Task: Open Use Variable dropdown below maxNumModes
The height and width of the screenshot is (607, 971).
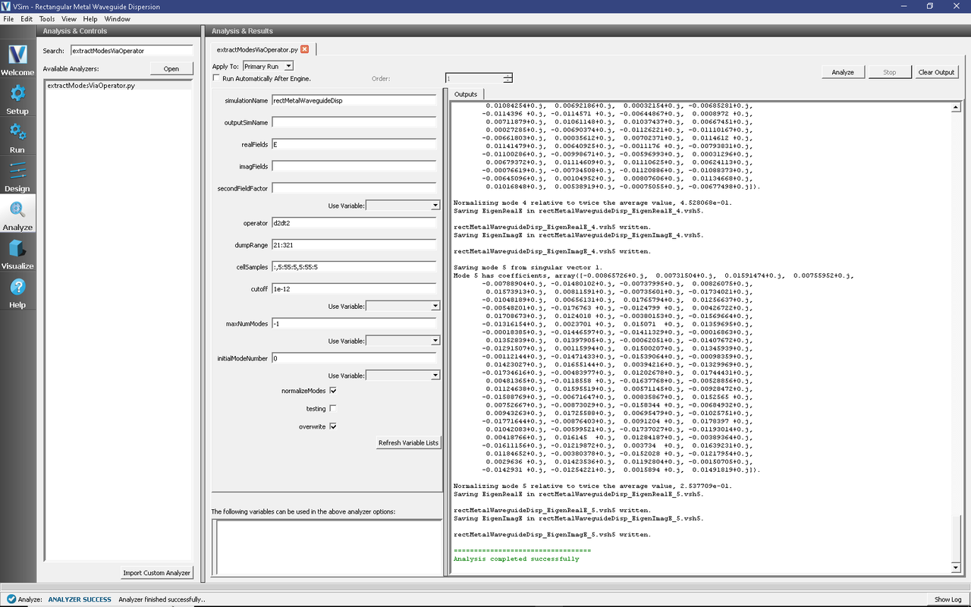Action: click(403, 341)
